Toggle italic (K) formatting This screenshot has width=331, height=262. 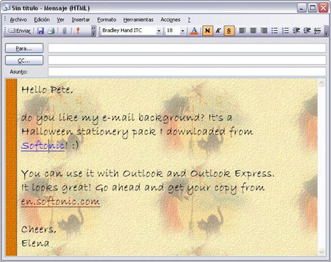pos(218,31)
